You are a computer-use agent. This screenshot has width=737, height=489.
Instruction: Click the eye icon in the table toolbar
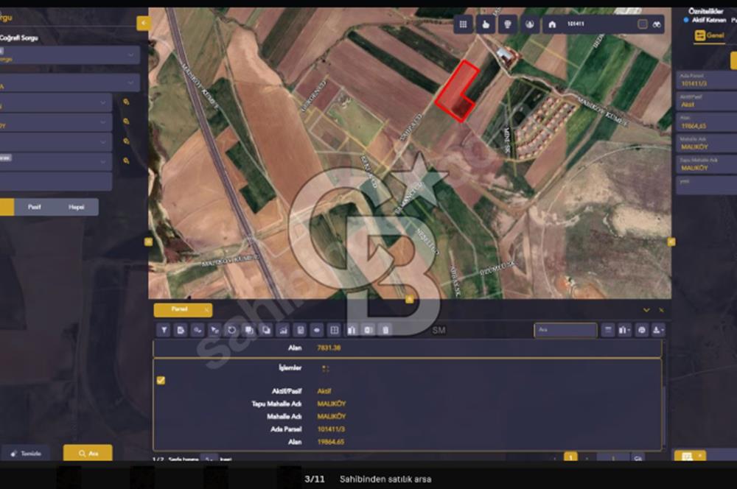317,330
